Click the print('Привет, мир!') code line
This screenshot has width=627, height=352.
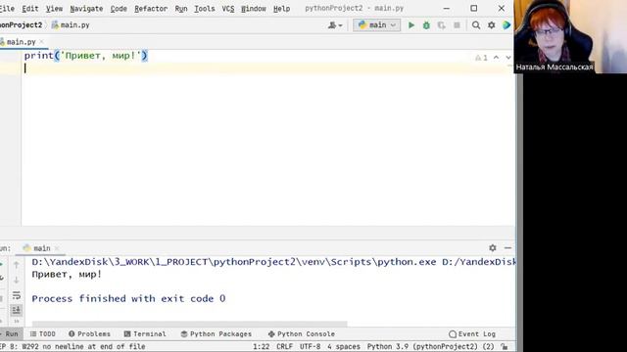click(85, 56)
